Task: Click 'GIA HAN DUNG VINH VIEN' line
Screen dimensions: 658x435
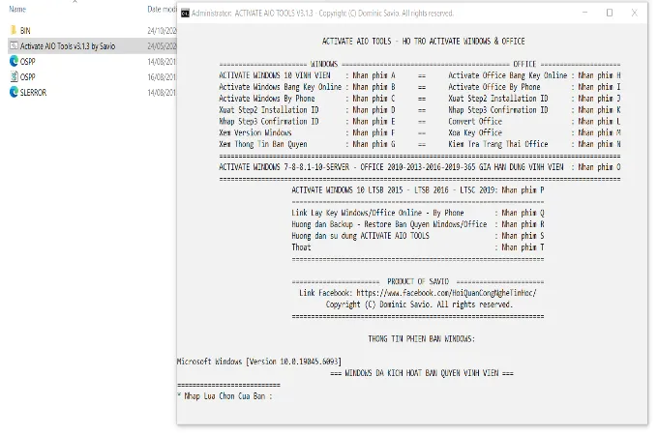Action: (x=420, y=167)
